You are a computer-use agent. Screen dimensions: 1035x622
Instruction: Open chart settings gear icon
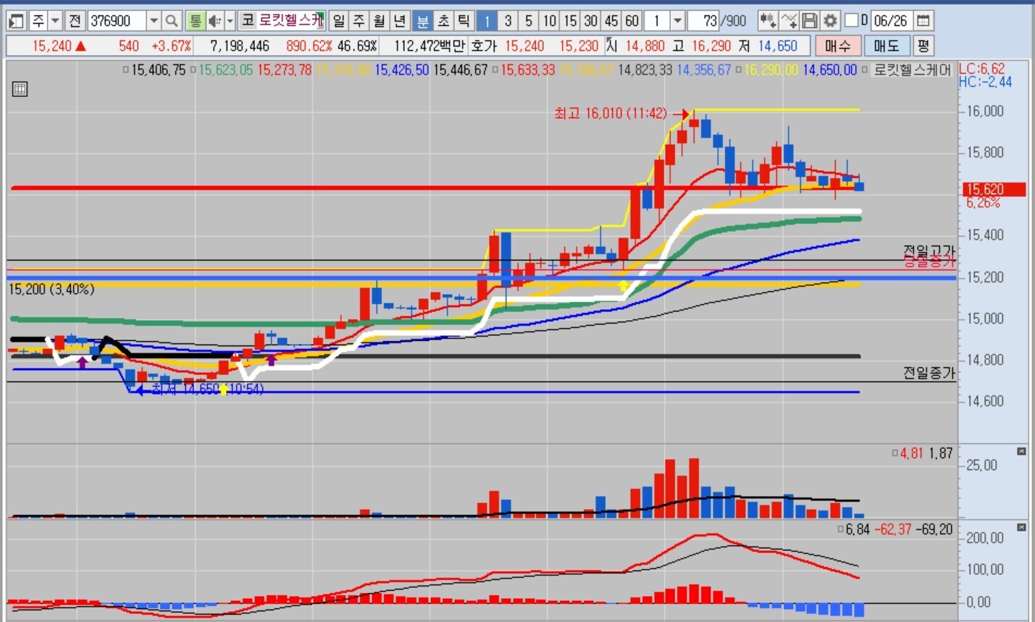coord(831,20)
